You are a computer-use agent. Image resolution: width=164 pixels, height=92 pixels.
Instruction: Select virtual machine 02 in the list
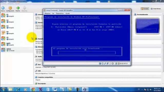17,21
